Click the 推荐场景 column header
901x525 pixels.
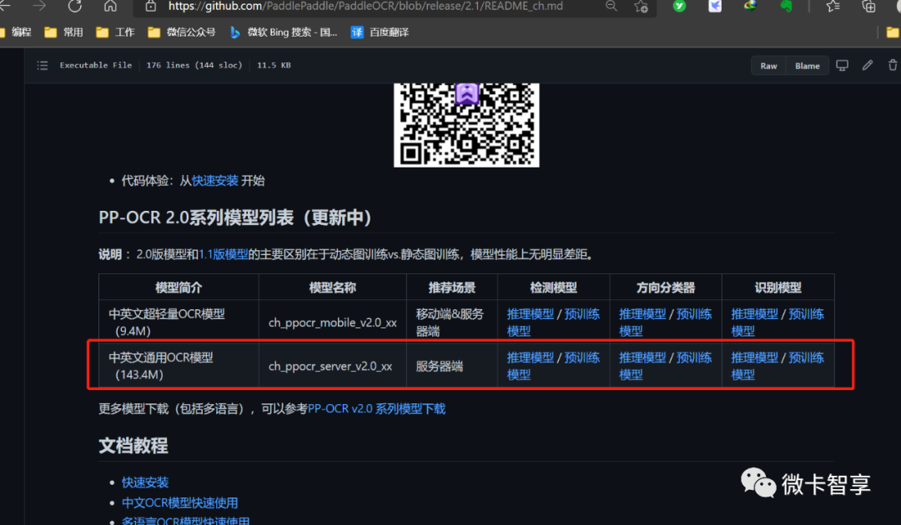click(x=451, y=287)
